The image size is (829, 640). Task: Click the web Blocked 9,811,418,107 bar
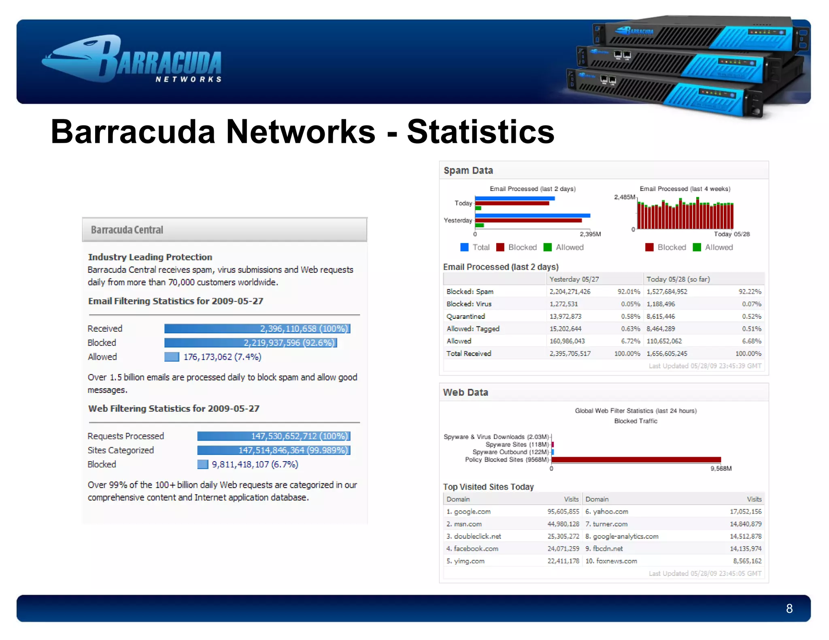pyautogui.click(x=203, y=464)
